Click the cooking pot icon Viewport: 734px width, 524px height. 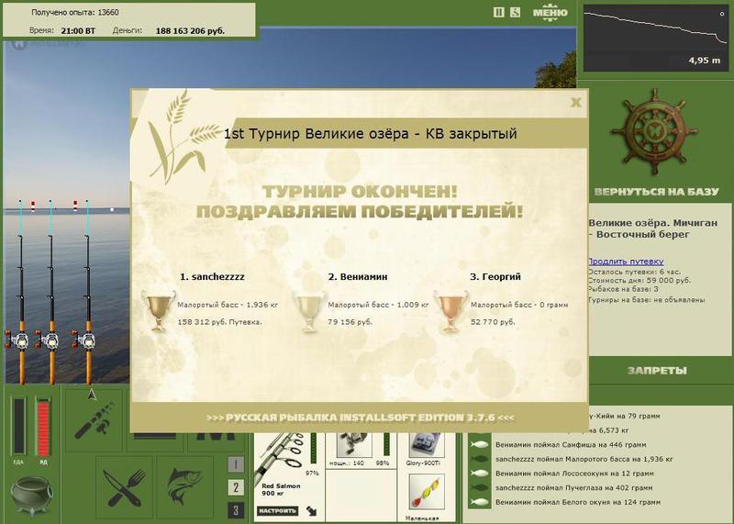coord(31,496)
